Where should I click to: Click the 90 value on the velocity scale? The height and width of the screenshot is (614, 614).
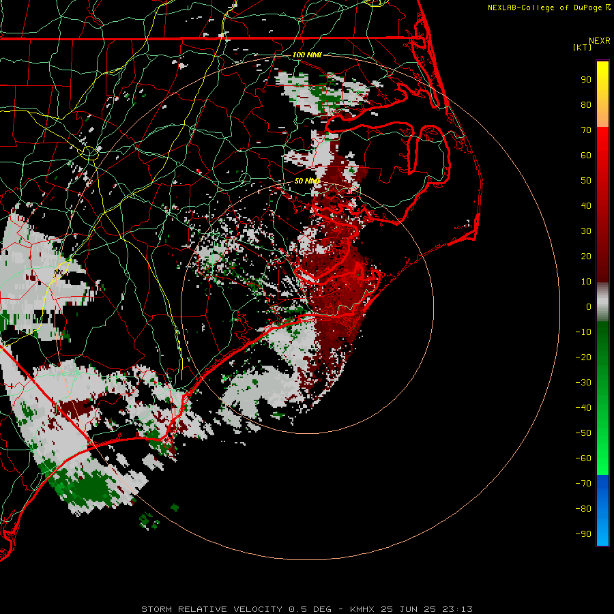pos(586,80)
